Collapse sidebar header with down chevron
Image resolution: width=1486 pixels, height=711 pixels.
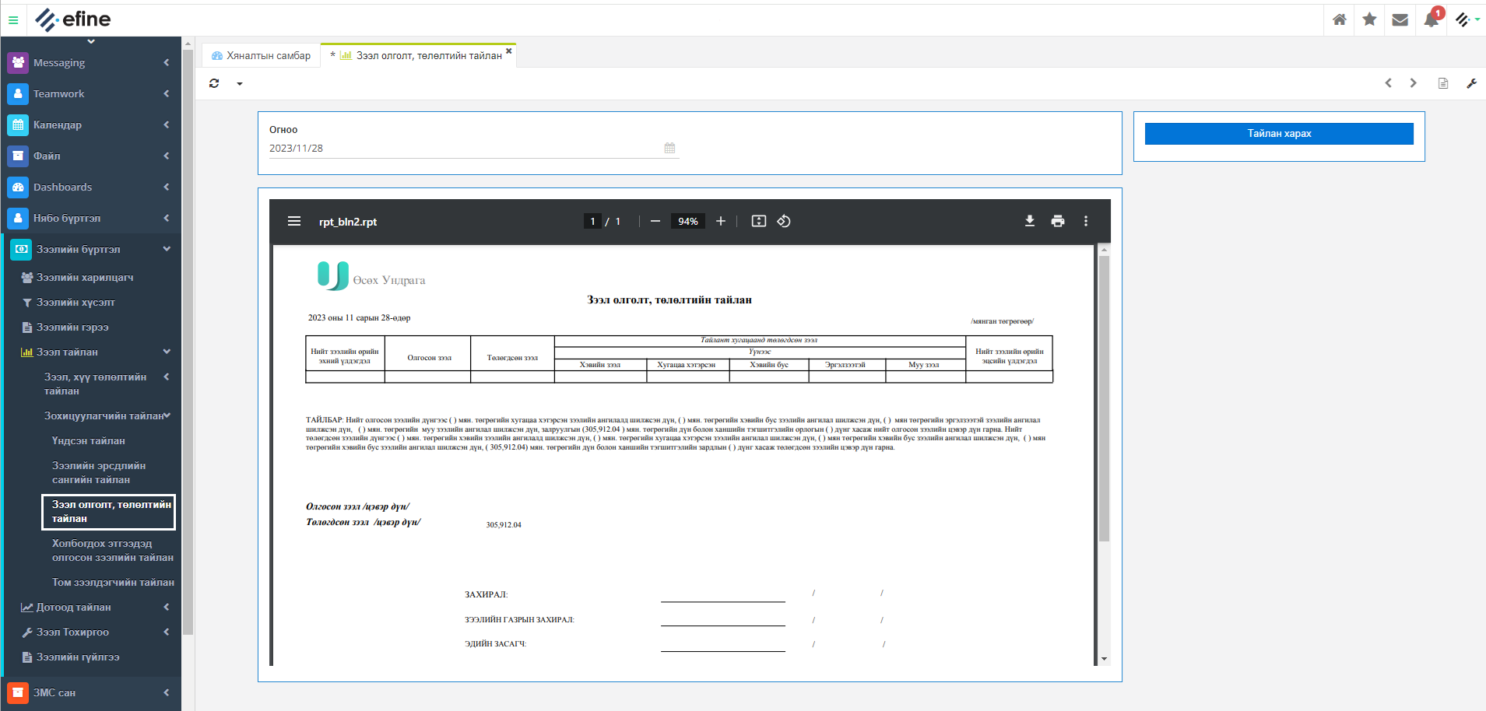point(91,41)
